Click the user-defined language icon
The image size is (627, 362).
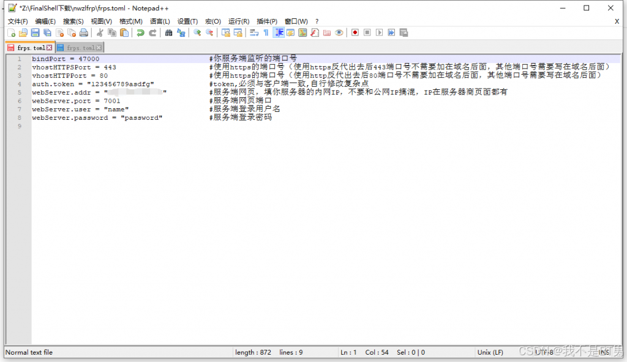[x=291, y=33]
